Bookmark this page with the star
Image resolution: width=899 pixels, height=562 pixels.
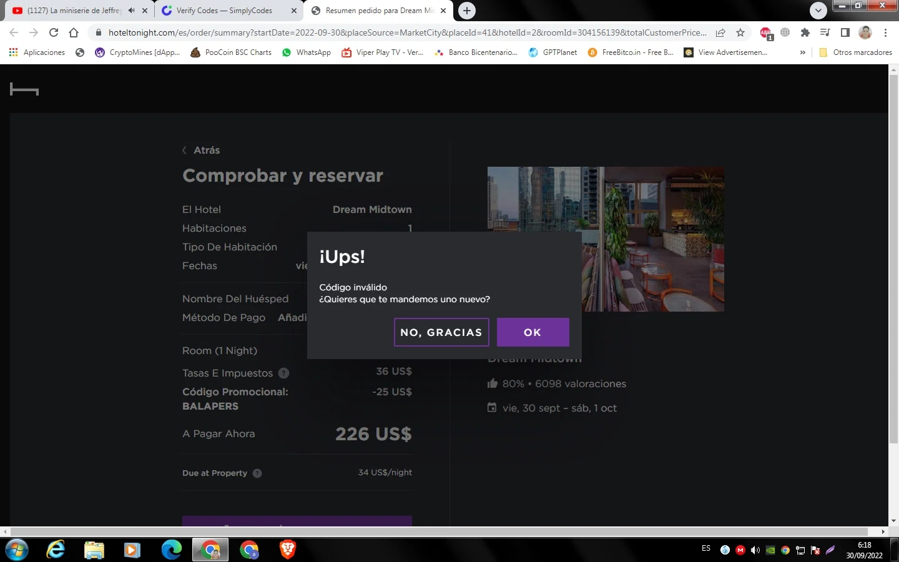(x=740, y=32)
